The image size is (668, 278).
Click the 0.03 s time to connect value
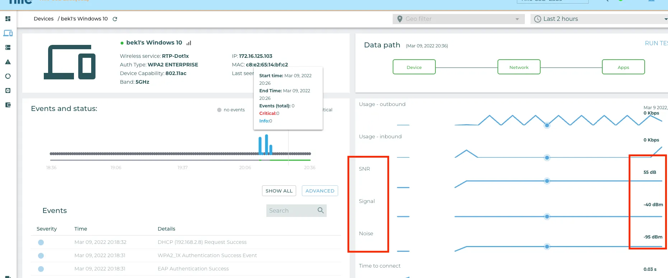[650, 269]
